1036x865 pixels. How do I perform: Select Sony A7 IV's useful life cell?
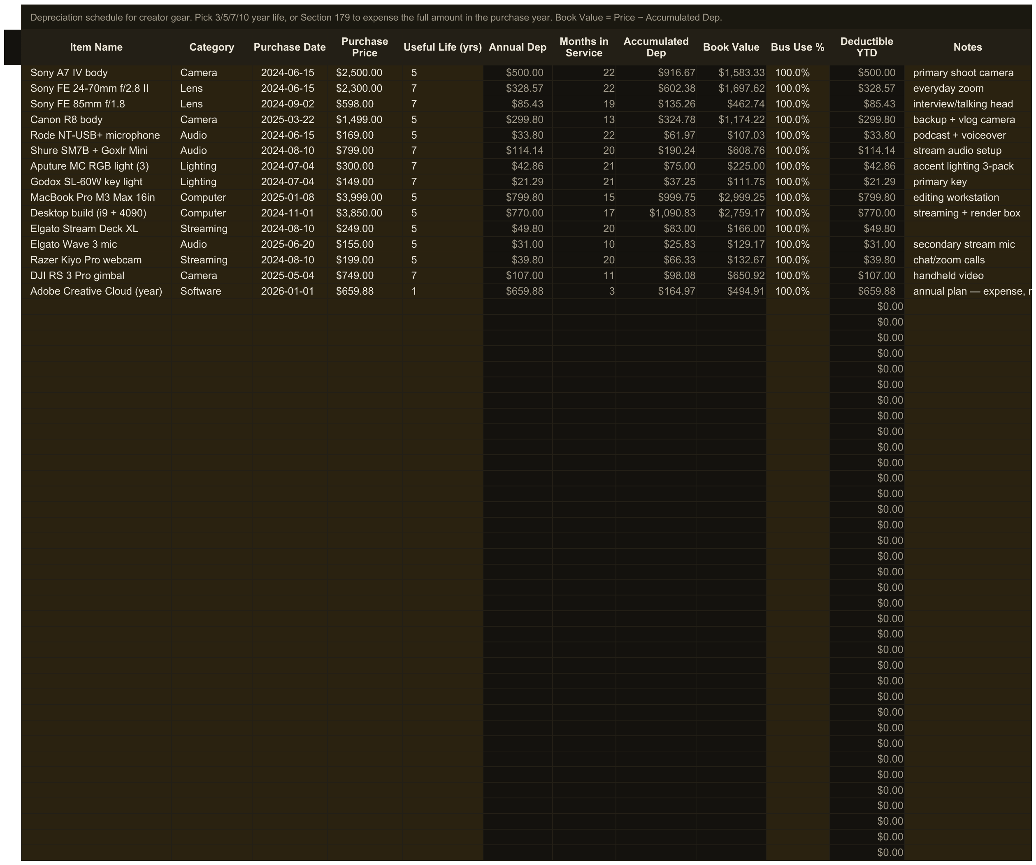point(443,73)
